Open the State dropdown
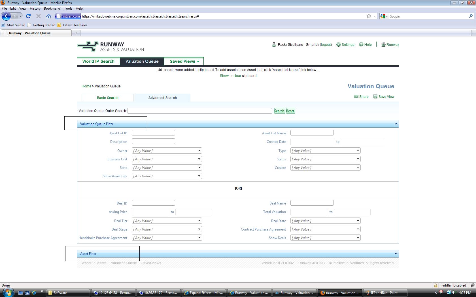Viewport: 476px width, 297px height. tap(167, 168)
